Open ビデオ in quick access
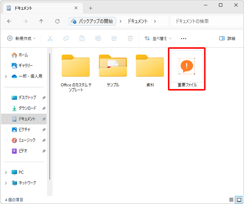Image resolution: width=244 pixels, height=204 pixels. 20,151
